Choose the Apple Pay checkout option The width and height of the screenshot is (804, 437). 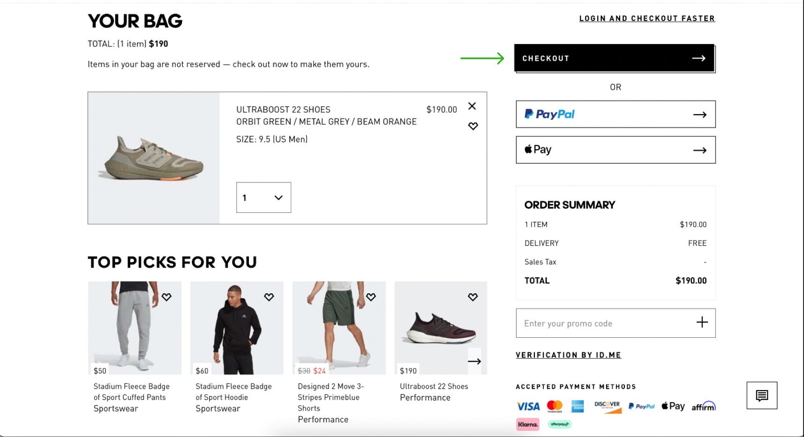615,150
